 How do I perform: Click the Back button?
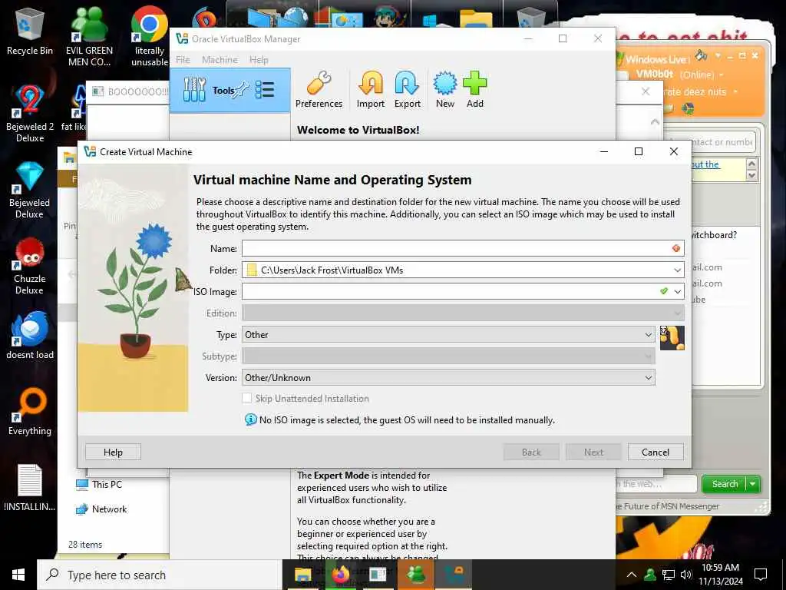(x=531, y=452)
